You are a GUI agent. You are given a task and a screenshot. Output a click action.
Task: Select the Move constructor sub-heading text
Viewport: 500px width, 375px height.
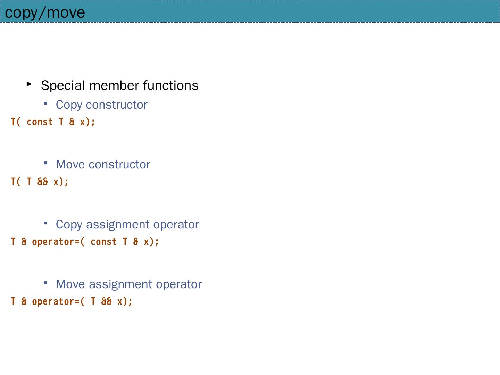tap(103, 165)
